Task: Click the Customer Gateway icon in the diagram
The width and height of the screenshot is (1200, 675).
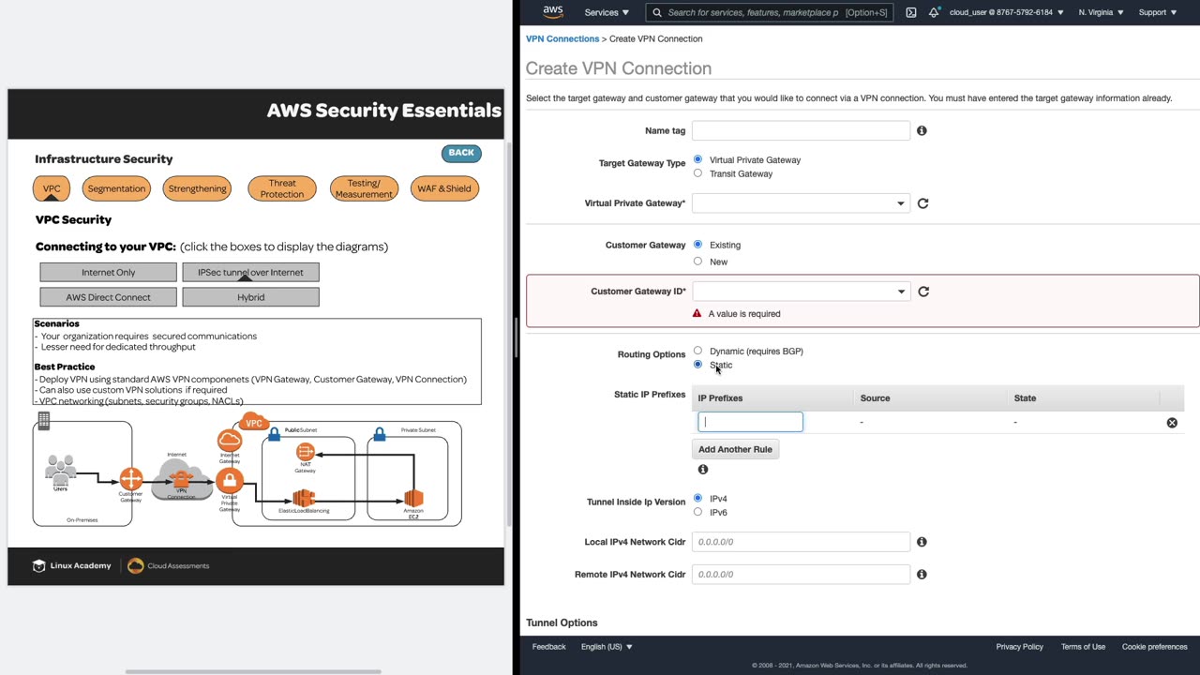Action: 131,479
